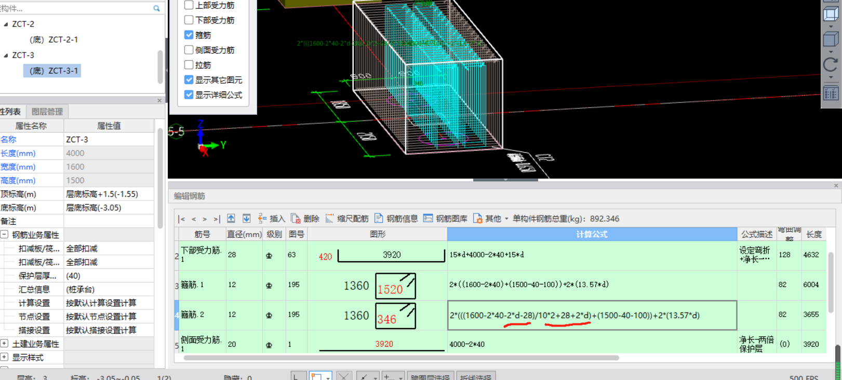Go to next rebar row arrow
The height and width of the screenshot is (380, 842).
pyautogui.click(x=205, y=219)
